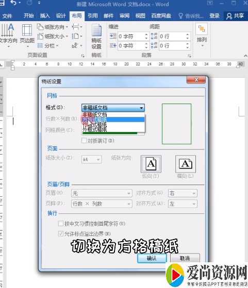This screenshot has height=288, width=248.
Task: Open the 段落 dialog launcher
Action: point(190,56)
